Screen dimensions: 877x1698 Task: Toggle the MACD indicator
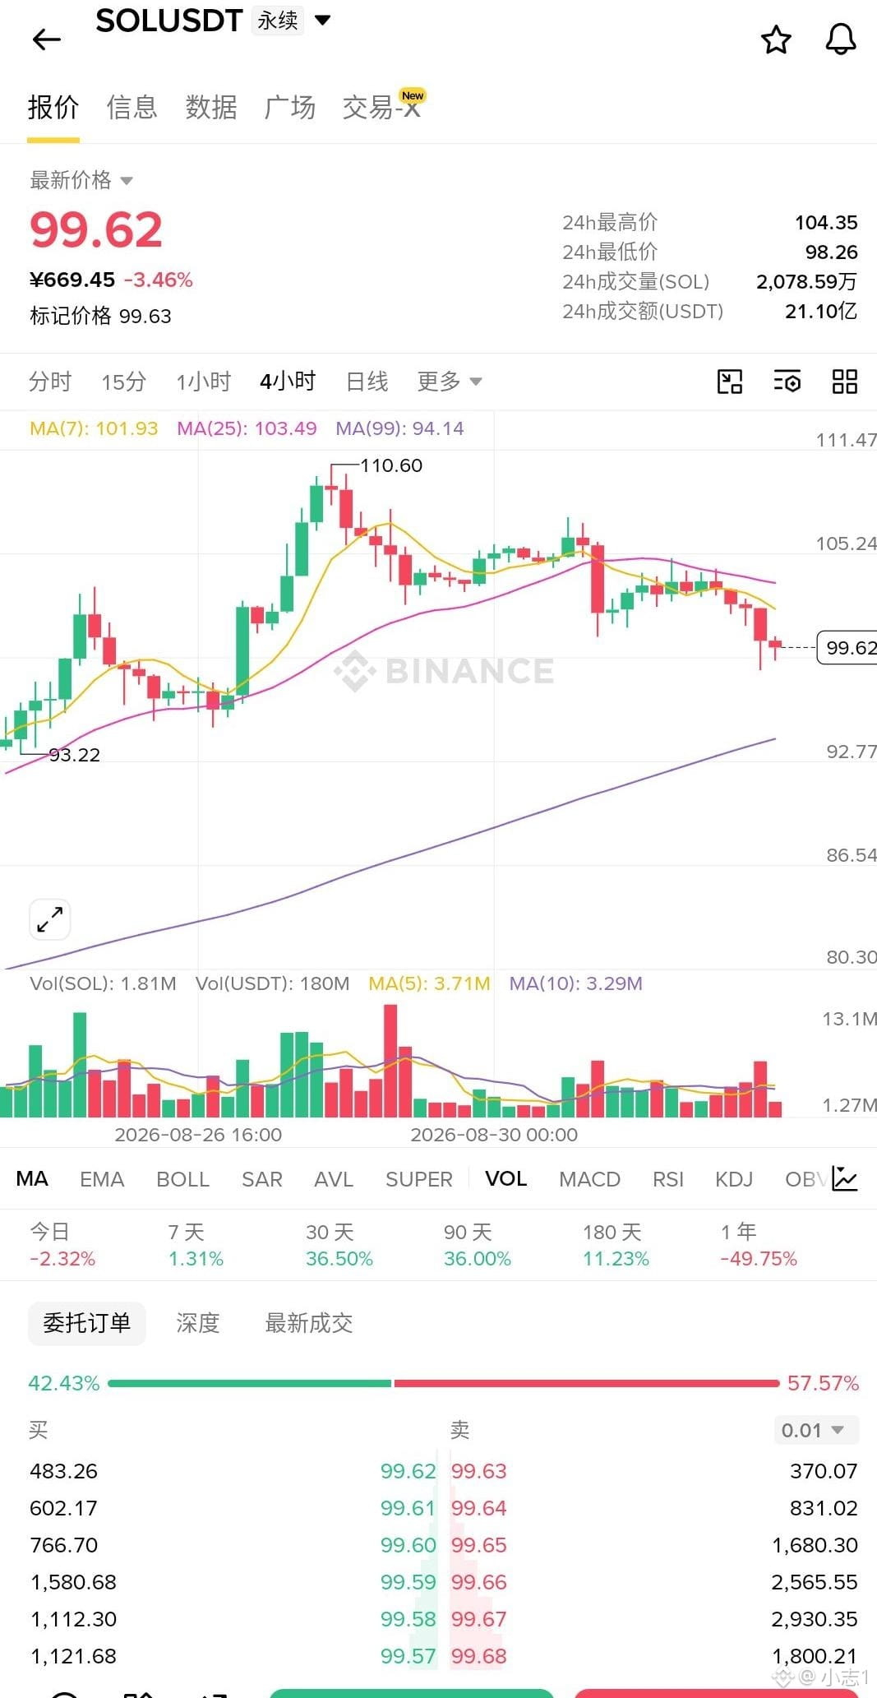point(589,1179)
